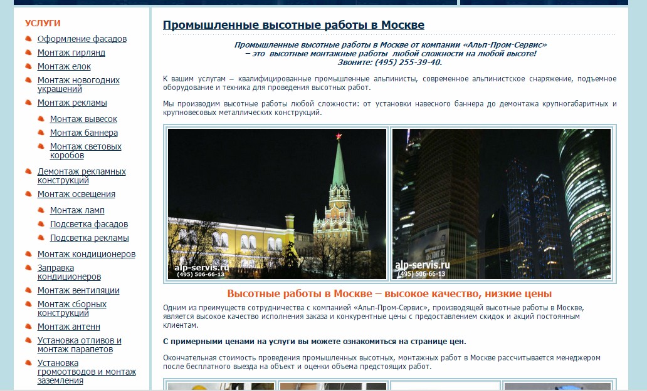Click the УСЛУГИ sidebar heading
Image resolution: width=647 pixels, height=391 pixels.
tap(43, 24)
